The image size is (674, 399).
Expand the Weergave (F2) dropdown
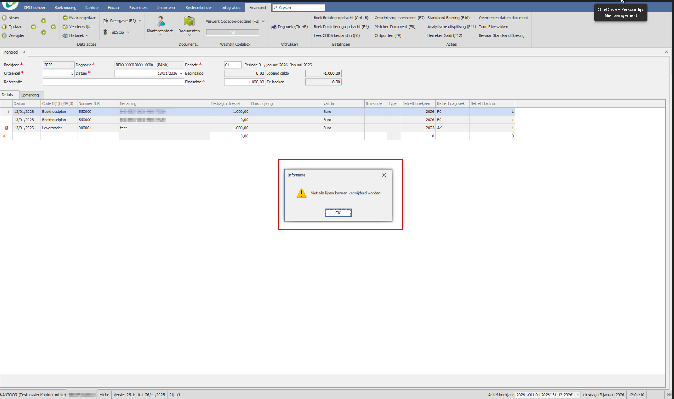point(140,21)
